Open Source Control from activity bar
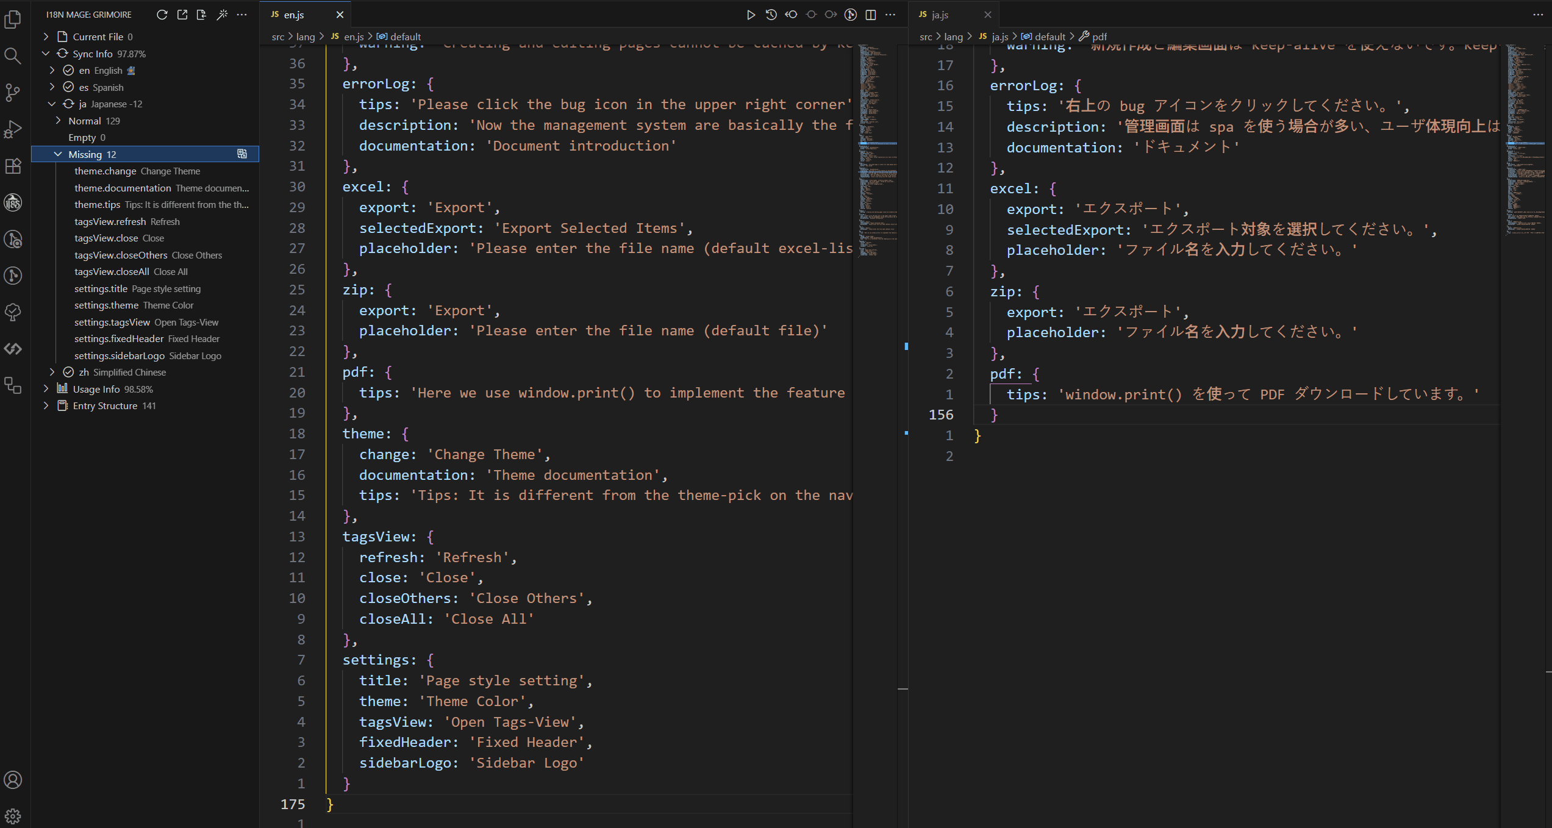1552x828 pixels. [x=13, y=93]
